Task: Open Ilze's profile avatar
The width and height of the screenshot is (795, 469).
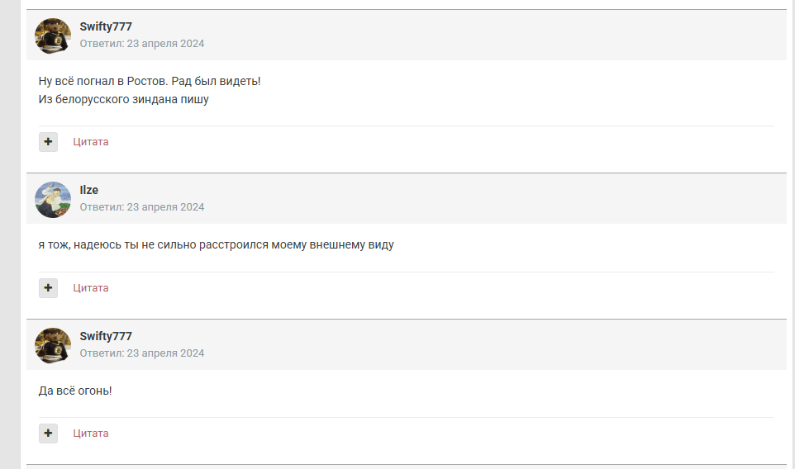Action: (53, 199)
